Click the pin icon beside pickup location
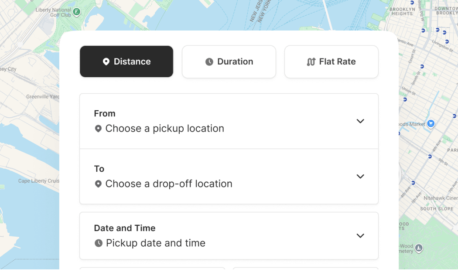Viewport: 458px width, 272px height. (x=98, y=129)
